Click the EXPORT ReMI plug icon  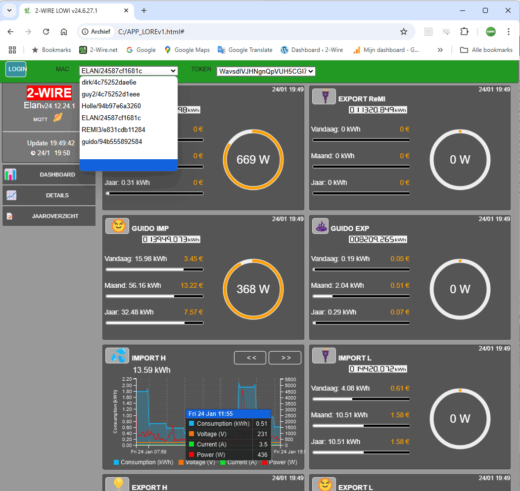pos(324,96)
